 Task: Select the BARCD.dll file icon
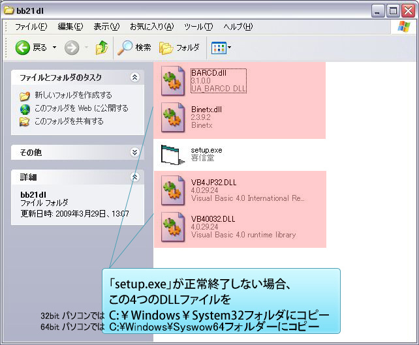(173, 81)
